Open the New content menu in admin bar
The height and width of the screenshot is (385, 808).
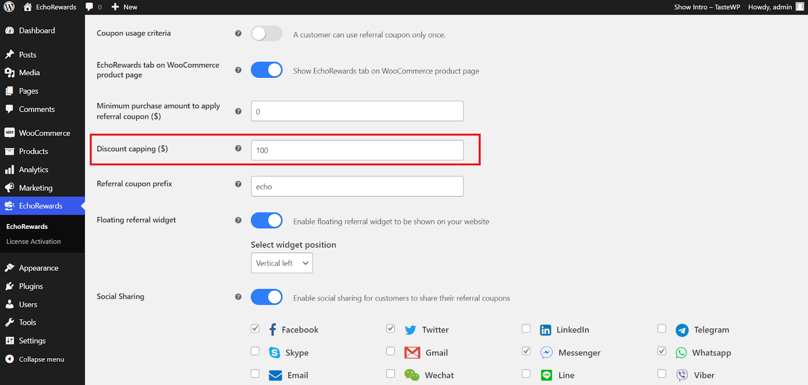click(124, 7)
